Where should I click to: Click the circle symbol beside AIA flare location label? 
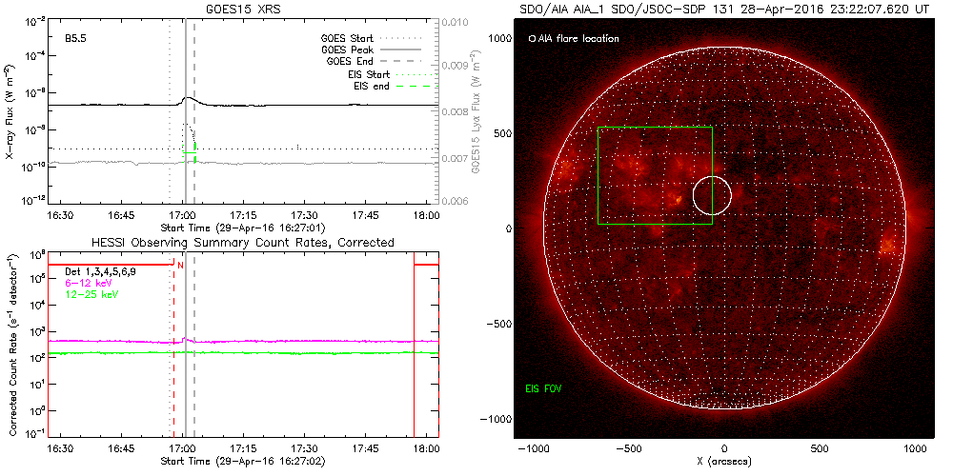point(532,39)
